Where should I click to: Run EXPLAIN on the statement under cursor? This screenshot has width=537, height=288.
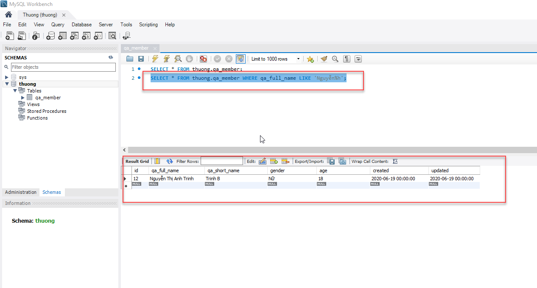tap(178, 59)
